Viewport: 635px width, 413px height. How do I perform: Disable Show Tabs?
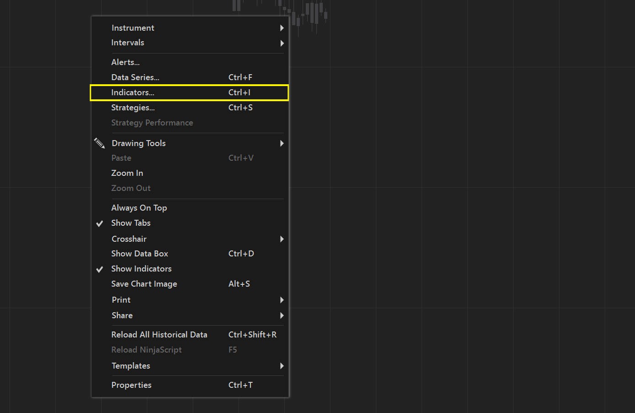coord(130,223)
